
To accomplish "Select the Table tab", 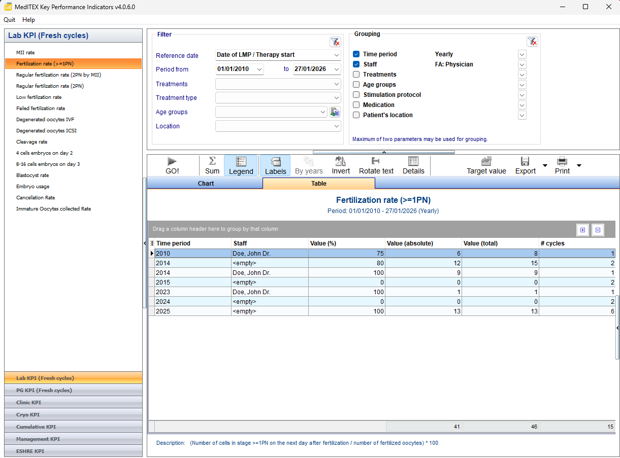I will 319,183.
